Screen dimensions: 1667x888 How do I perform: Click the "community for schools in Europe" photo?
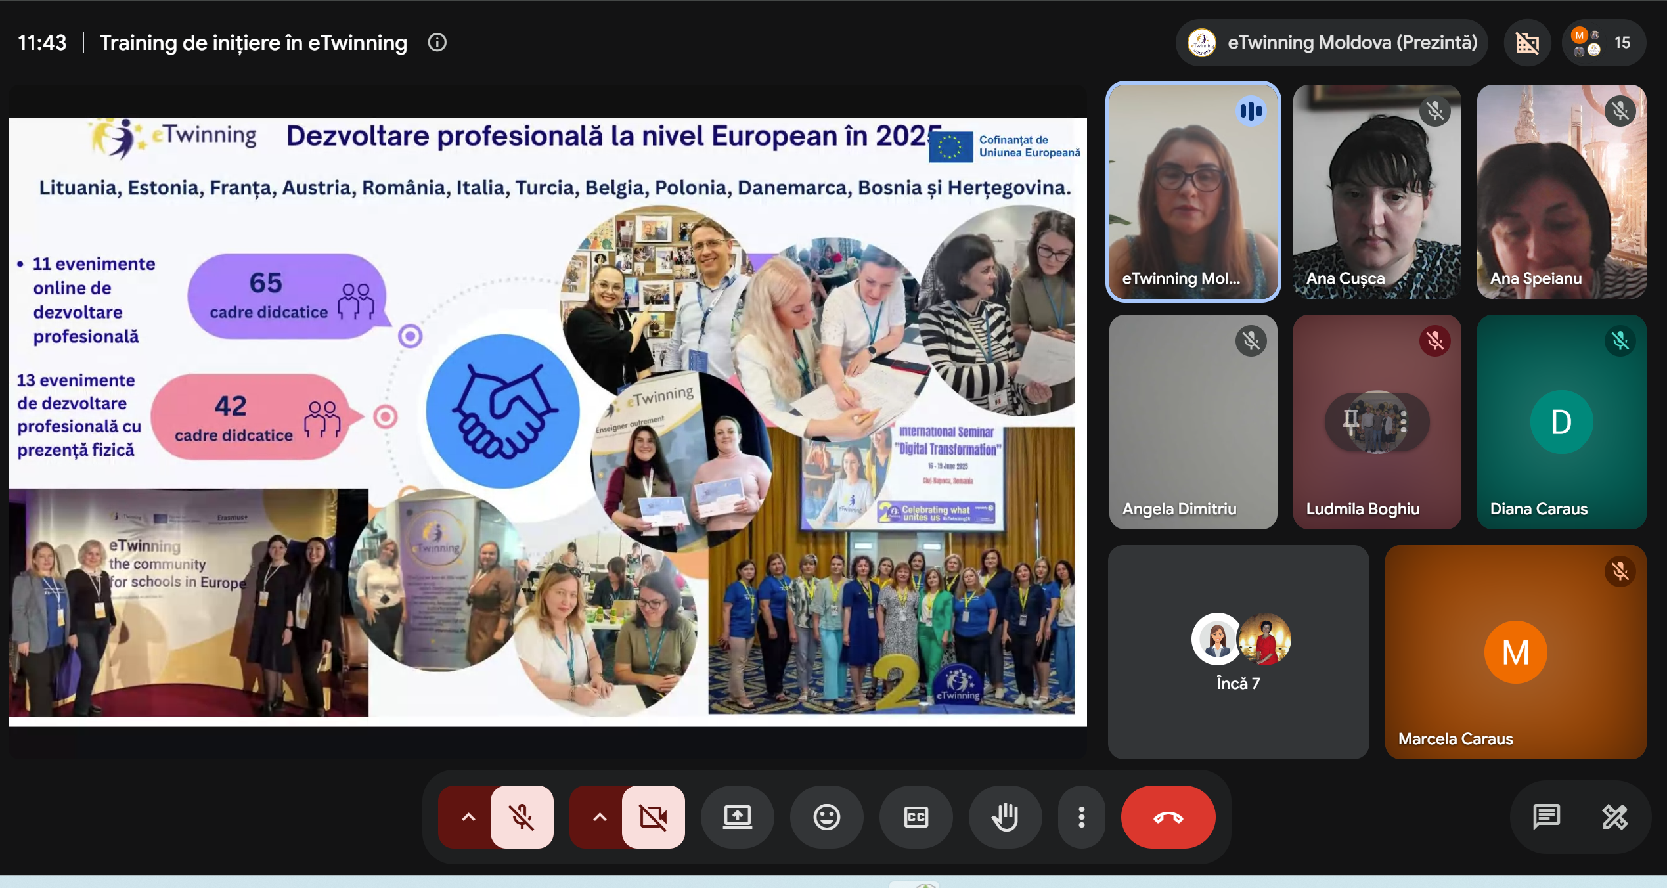pos(189,602)
